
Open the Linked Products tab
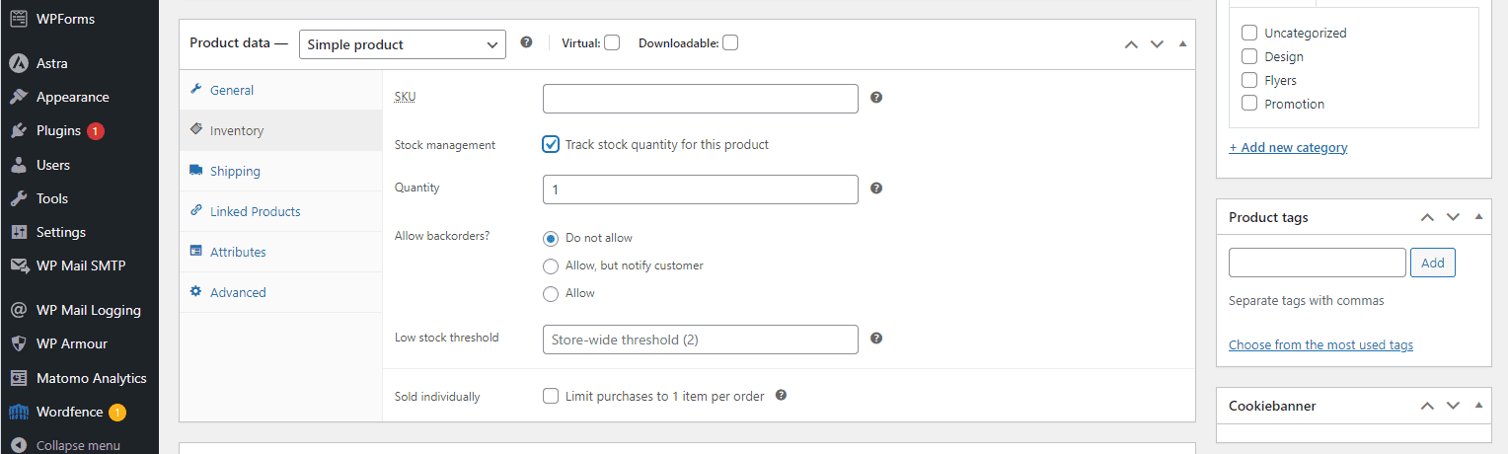[x=255, y=211]
